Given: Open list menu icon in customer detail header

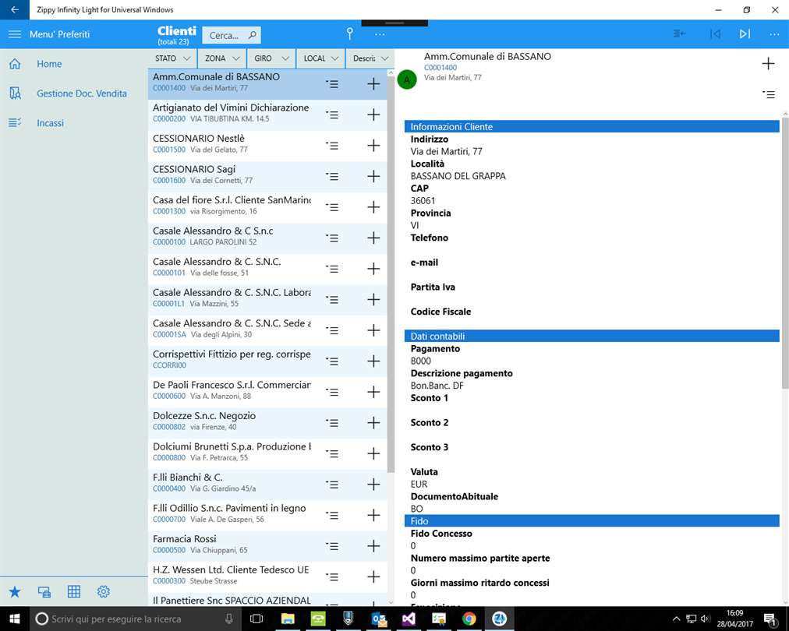Looking at the screenshot, I should coord(769,94).
